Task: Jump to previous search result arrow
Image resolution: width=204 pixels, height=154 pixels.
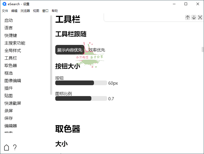Action: click(x=187, y=17)
